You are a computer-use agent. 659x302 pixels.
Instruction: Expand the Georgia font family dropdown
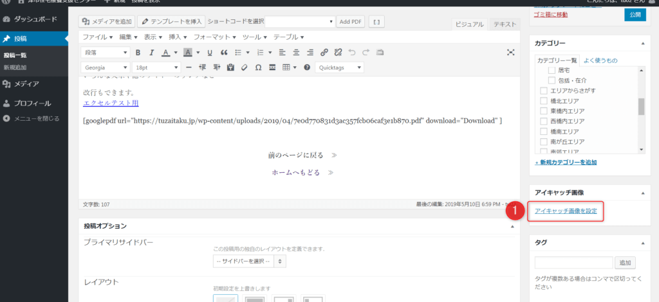(106, 67)
